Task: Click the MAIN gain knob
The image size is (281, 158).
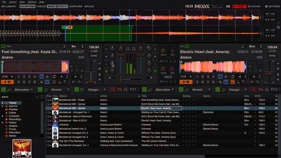Action: (163, 51)
